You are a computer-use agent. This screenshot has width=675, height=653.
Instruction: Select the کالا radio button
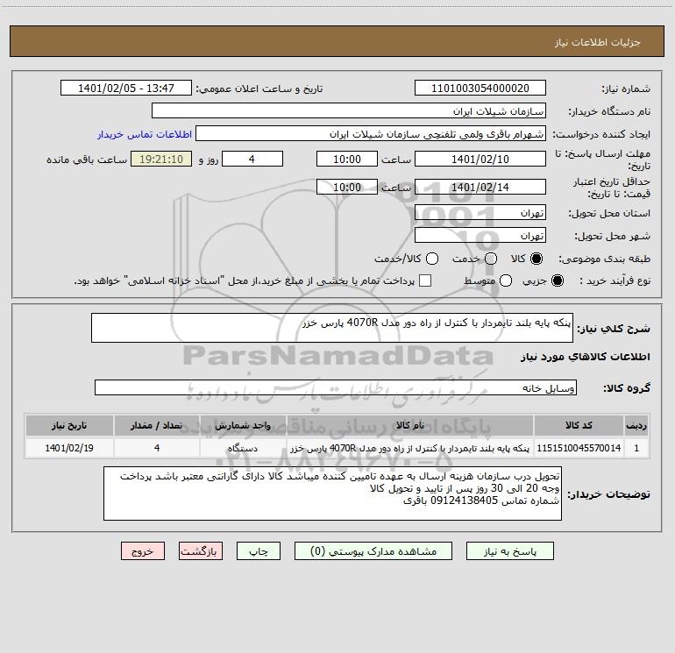coord(536,259)
